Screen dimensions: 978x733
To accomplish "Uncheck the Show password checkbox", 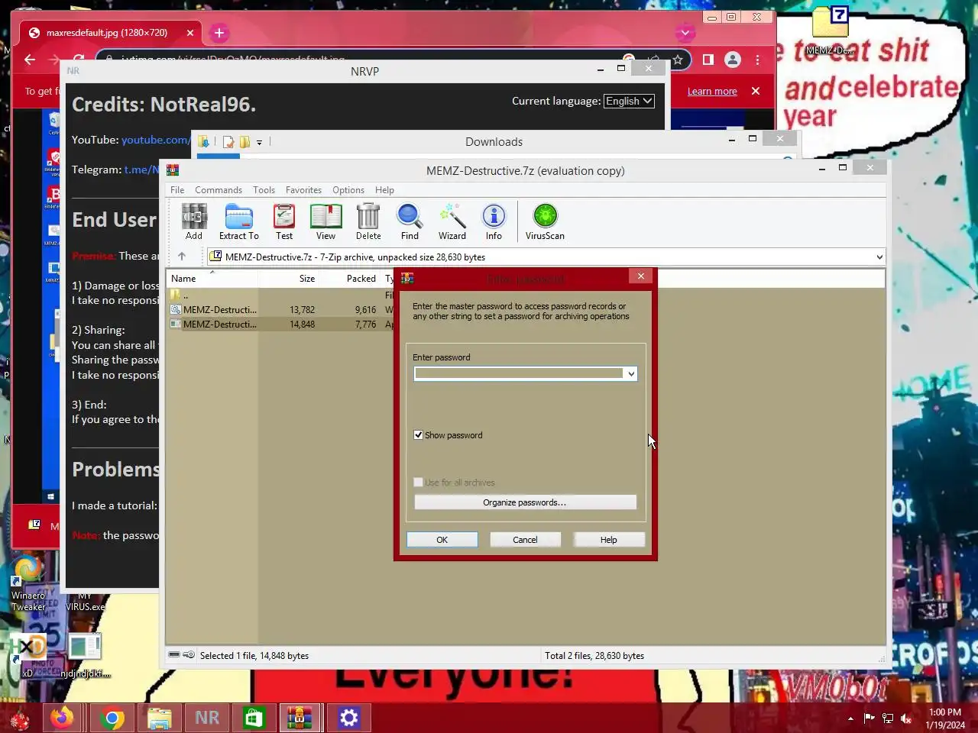I will tap(418, 435).
